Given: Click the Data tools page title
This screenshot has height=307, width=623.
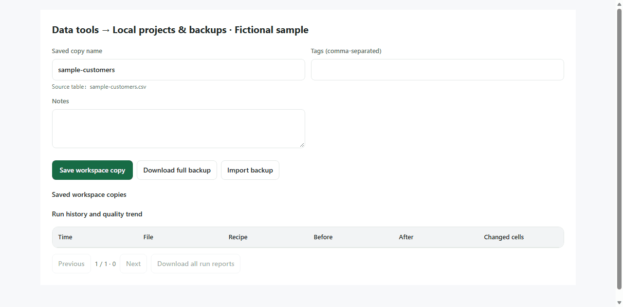Looking at the screenshot, I should [180, 30].
